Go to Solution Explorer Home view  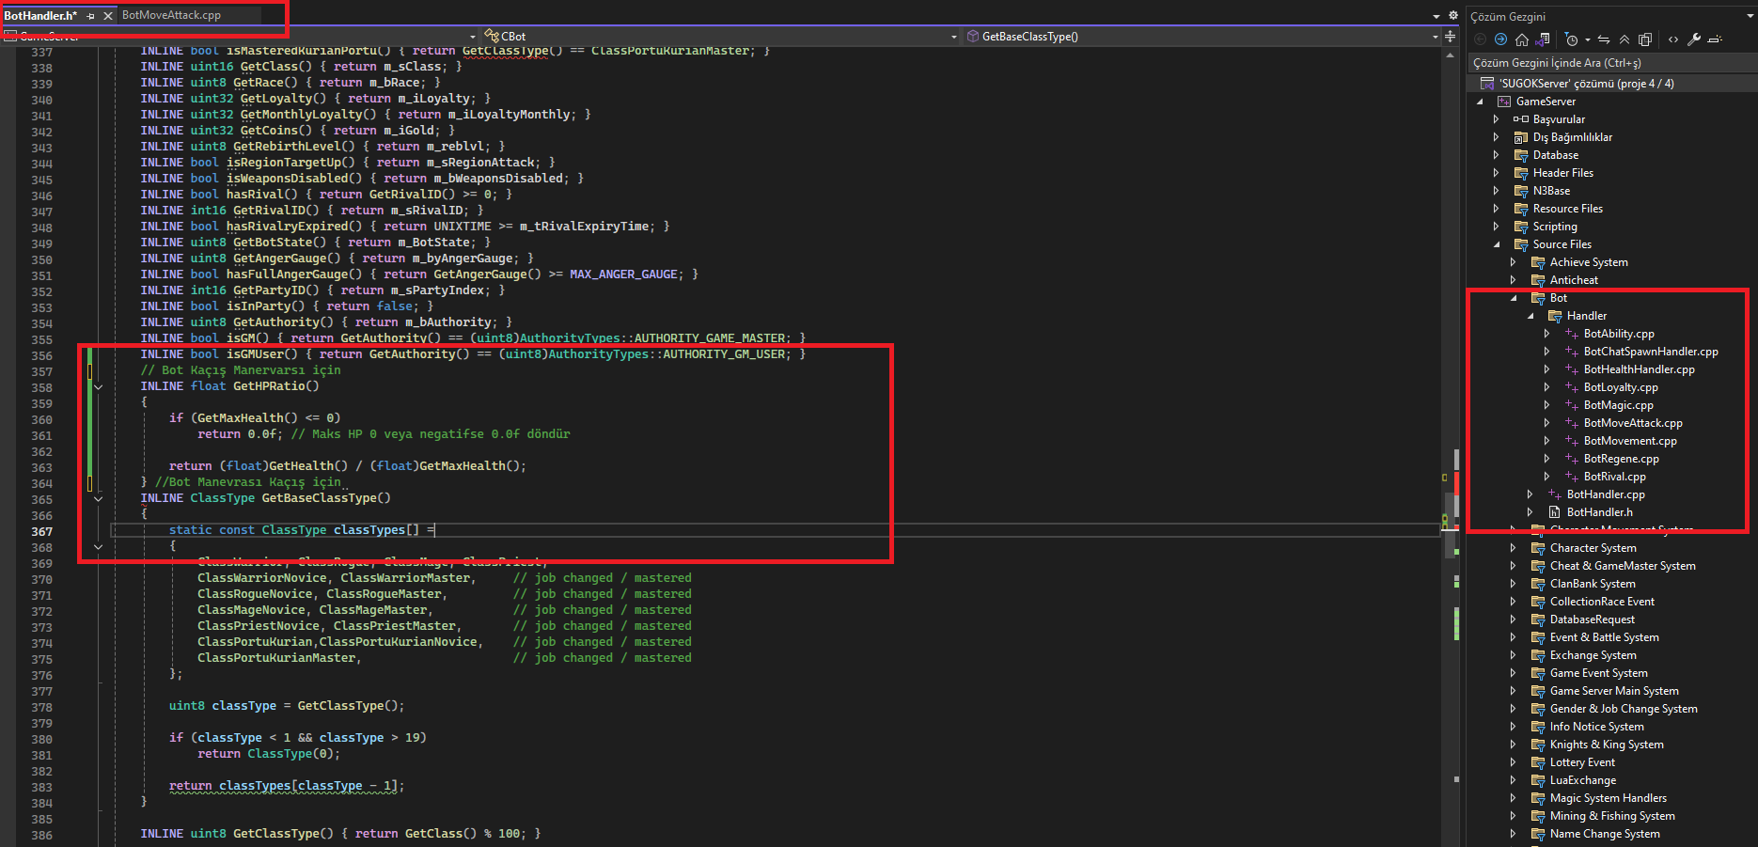coord(1522,39)
